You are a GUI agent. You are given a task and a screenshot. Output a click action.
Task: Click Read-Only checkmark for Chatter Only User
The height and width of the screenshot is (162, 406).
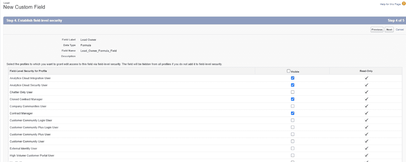point(366,92)
